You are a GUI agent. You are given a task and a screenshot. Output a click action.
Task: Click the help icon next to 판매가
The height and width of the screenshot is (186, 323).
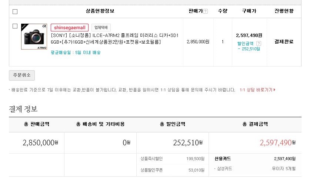[x=206, y=11]
